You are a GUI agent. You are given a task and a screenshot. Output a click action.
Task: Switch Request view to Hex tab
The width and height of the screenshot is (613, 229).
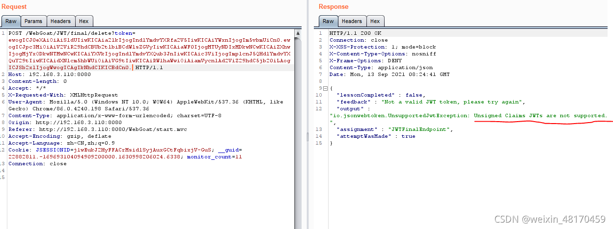click(x=84, y=21)
